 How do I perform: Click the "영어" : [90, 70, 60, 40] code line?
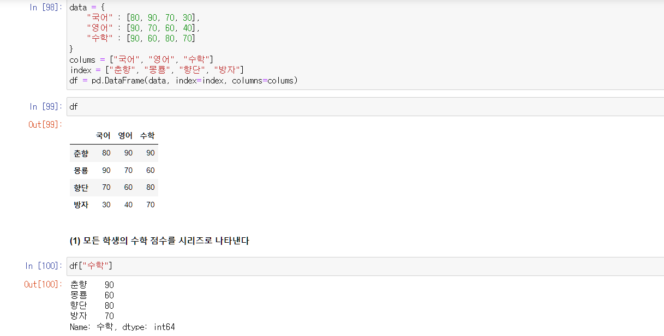click(x=143, y=28)
